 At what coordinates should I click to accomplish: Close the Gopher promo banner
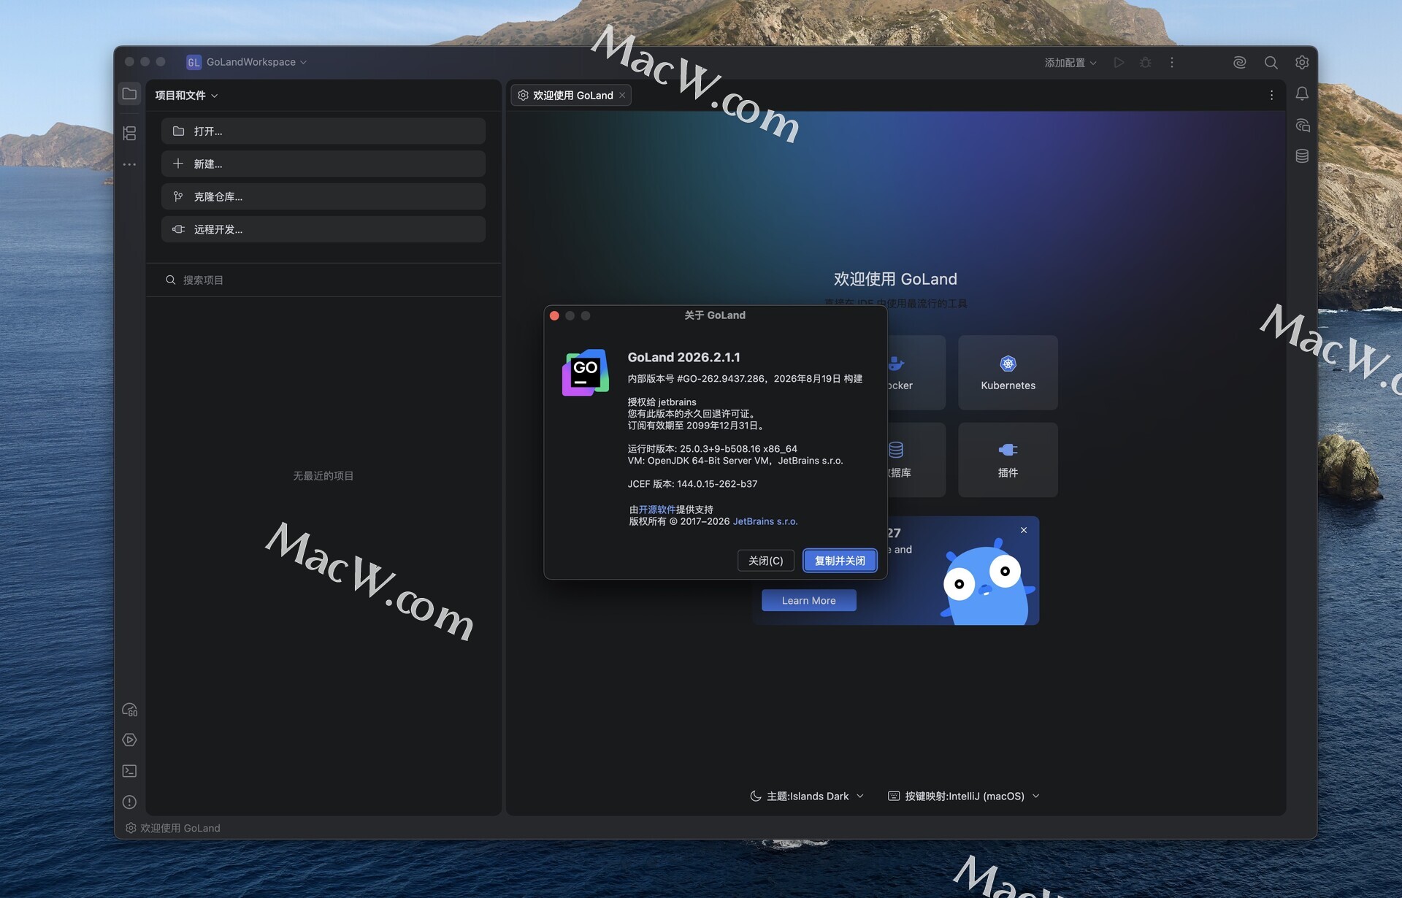1024,530
